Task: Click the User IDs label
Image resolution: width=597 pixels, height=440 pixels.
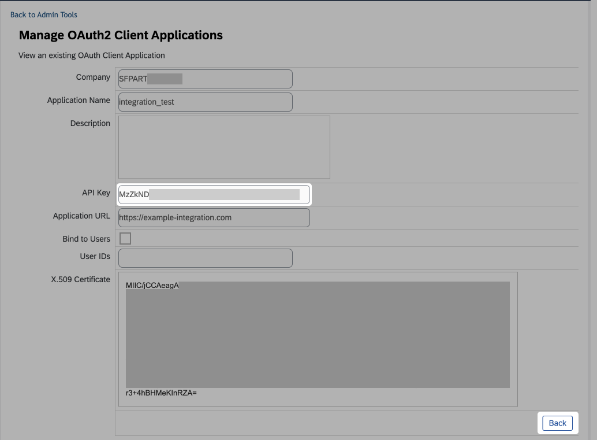Action: tap(95, 257)
